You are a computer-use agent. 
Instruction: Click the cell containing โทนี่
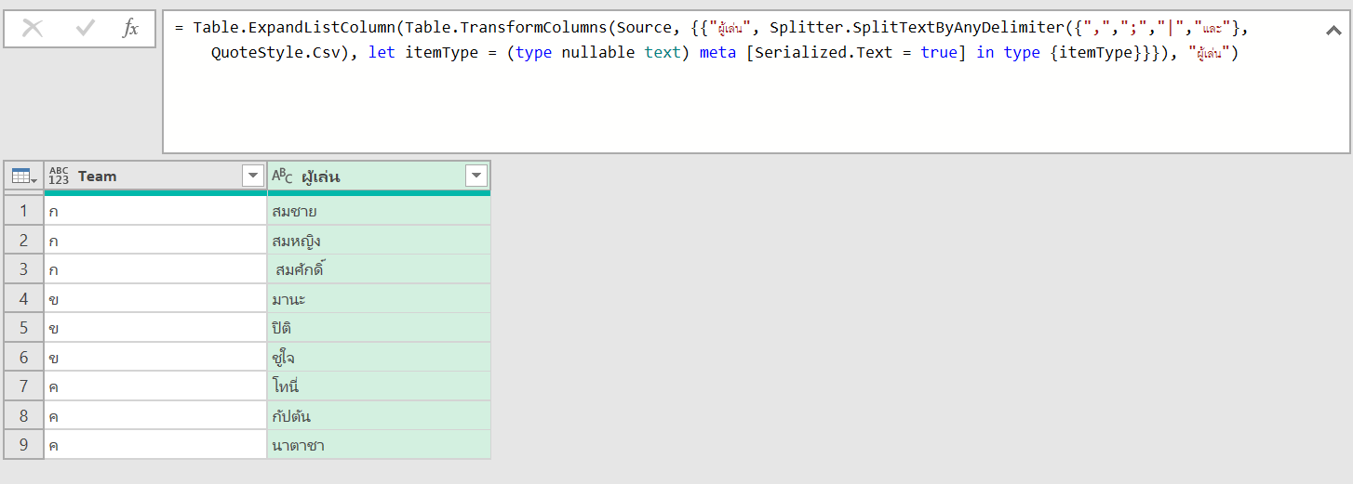coord(379,386)
